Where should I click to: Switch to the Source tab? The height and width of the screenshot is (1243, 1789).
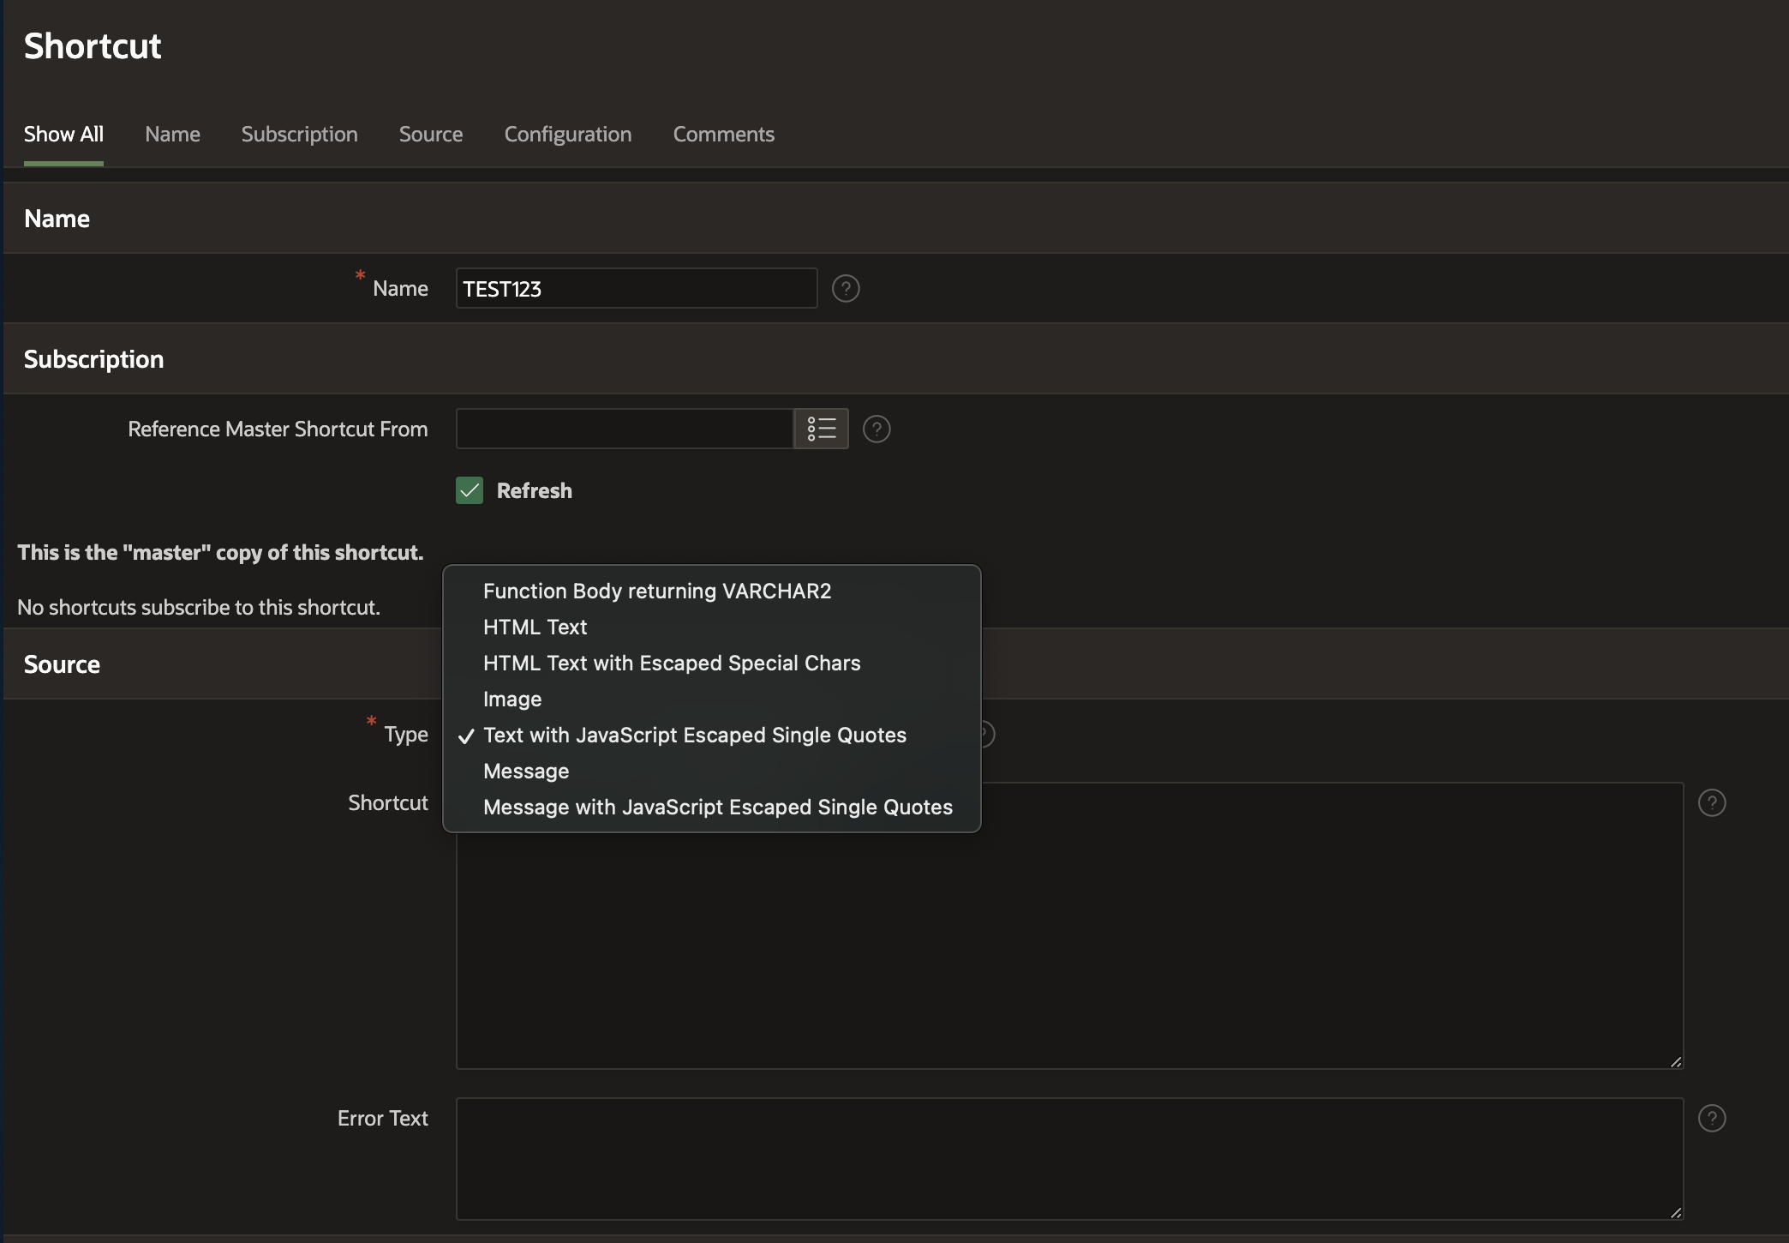[430, 135]
